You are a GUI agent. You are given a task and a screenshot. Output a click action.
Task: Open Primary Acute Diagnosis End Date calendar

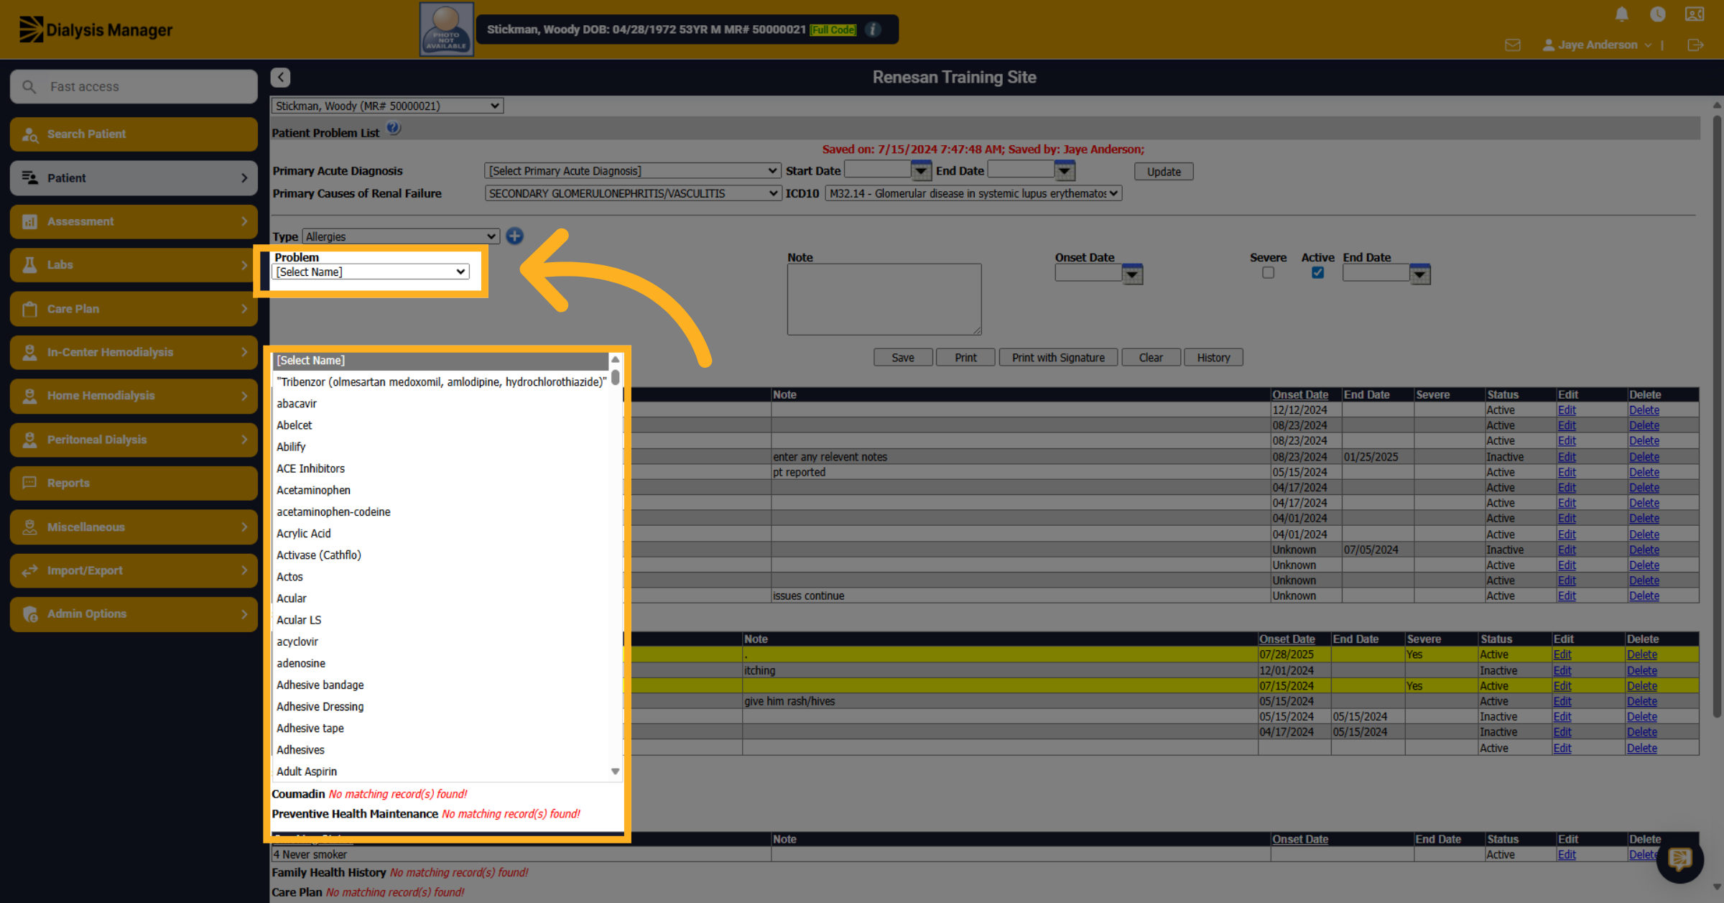(x=1065, y=171)
